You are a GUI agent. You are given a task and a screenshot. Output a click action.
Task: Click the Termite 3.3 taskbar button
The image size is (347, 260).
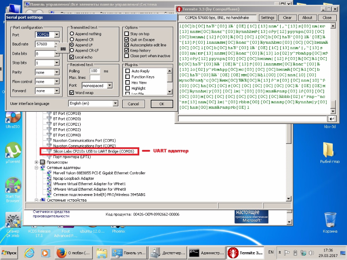(x=246, y=253)
